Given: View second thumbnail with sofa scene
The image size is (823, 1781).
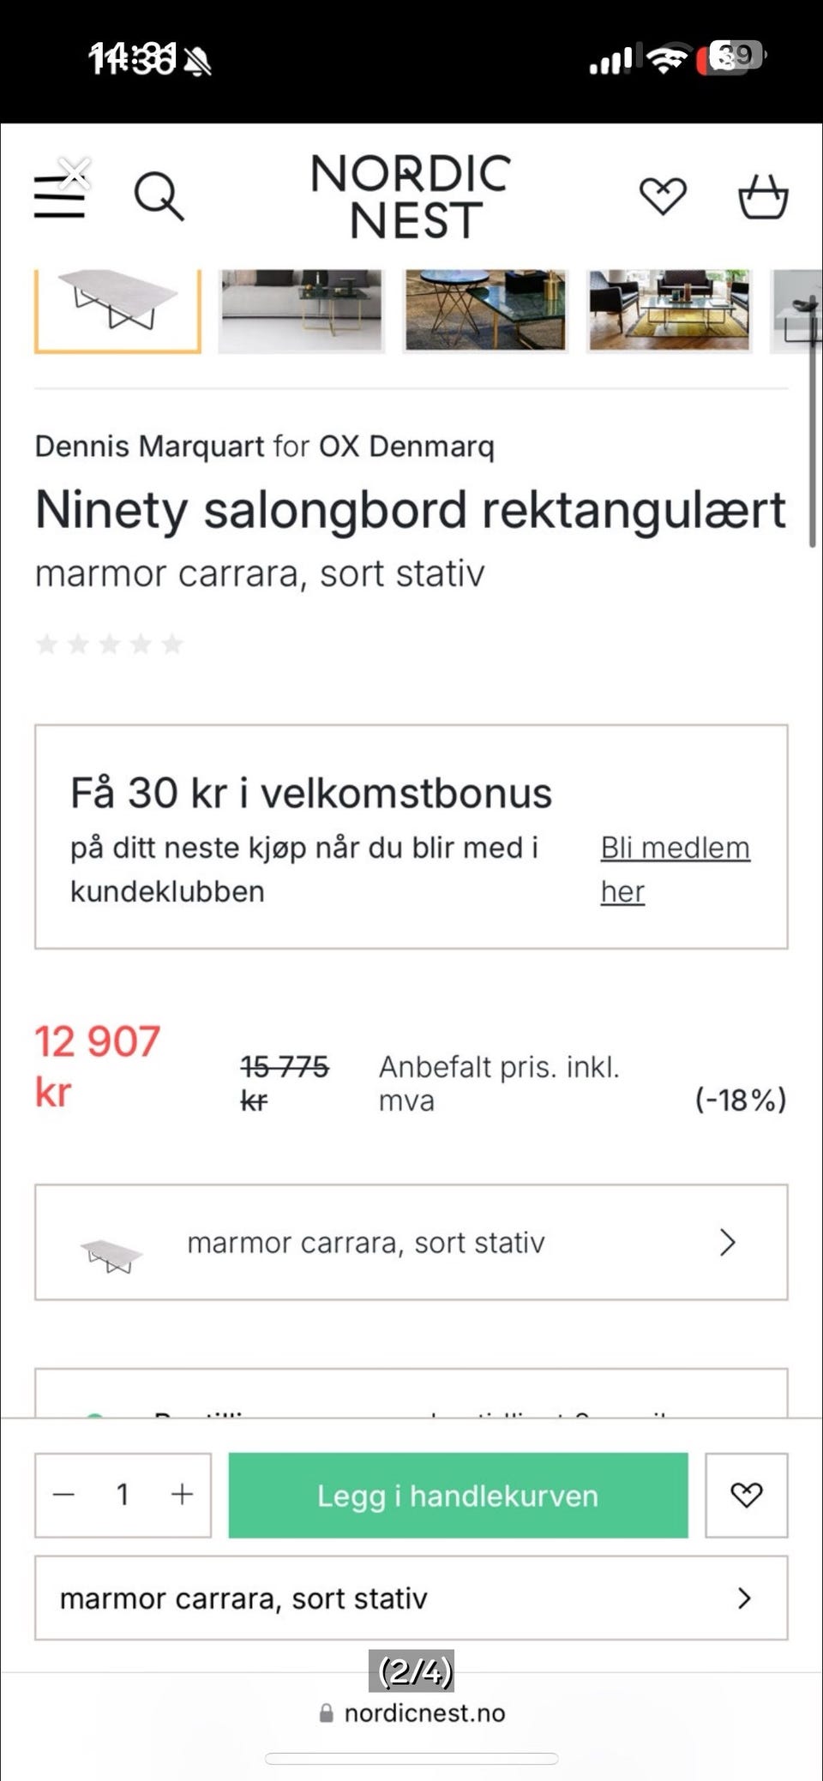Looking at the screenshot, I should pyautogui.click(x=301, y=309).
